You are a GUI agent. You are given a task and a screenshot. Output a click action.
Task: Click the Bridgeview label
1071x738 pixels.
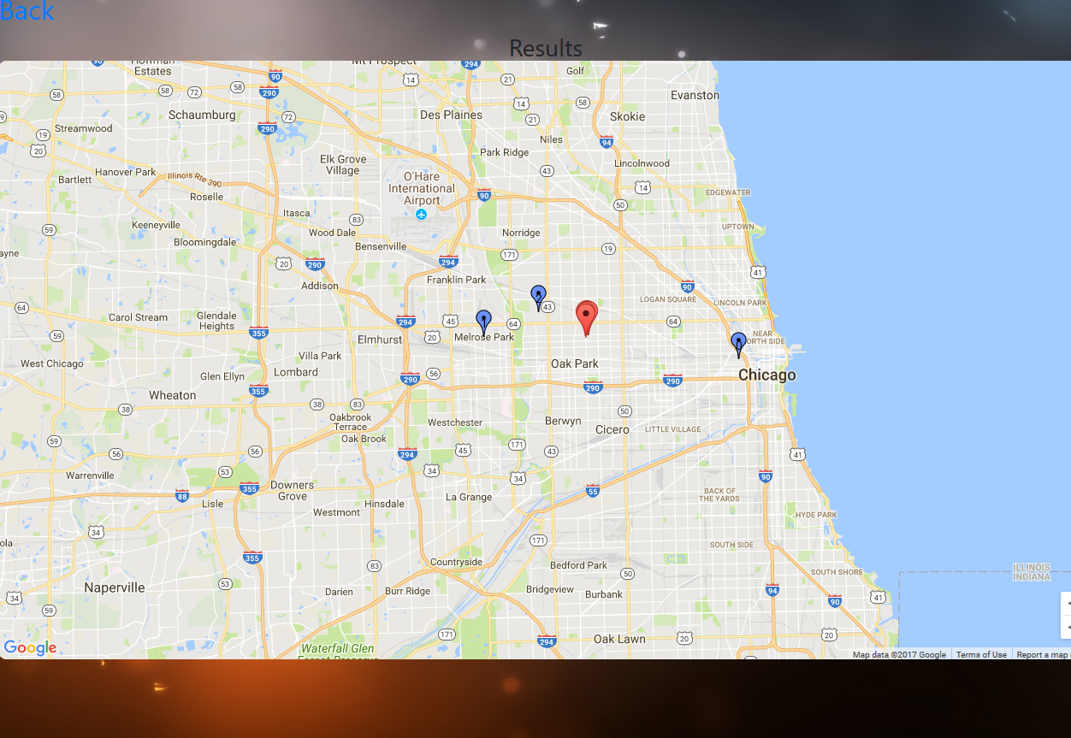[551, 589]
